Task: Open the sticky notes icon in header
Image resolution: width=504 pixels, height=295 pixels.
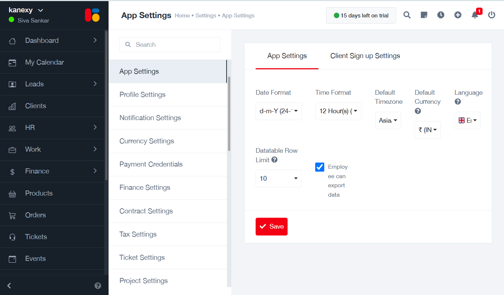Action: (x=424, y=15)
